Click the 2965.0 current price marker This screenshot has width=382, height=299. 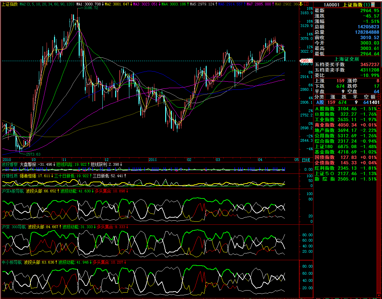click(x=306, y=61)
